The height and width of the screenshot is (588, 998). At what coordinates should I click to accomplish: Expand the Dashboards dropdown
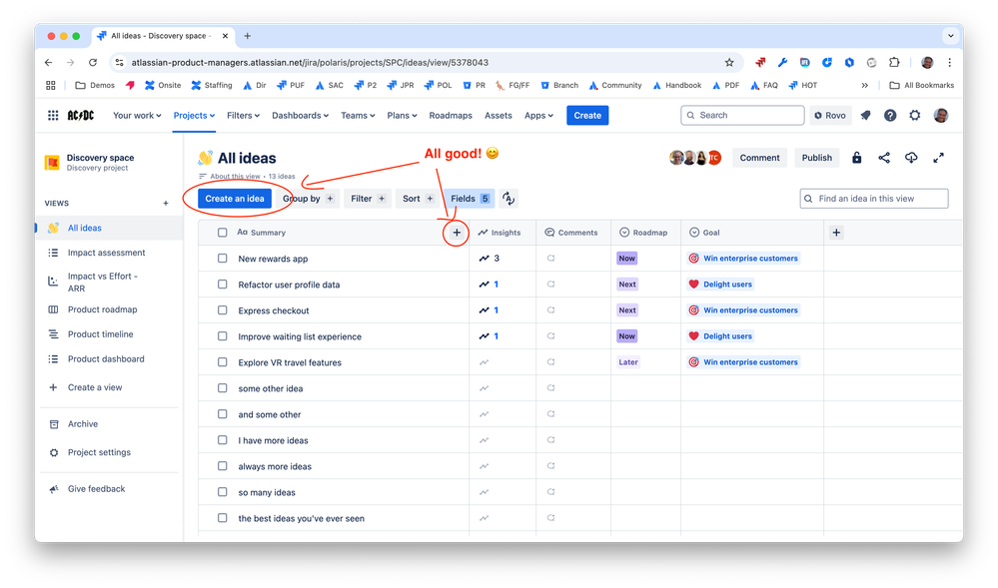(300, 115)
